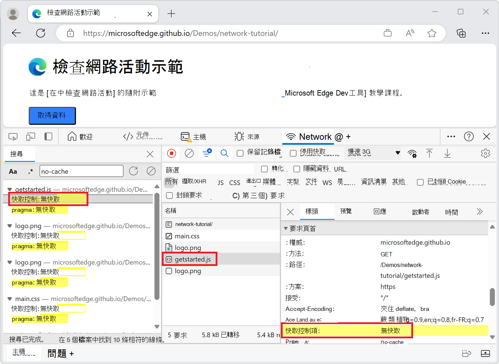Open the Collections icon

pos(461,33)
